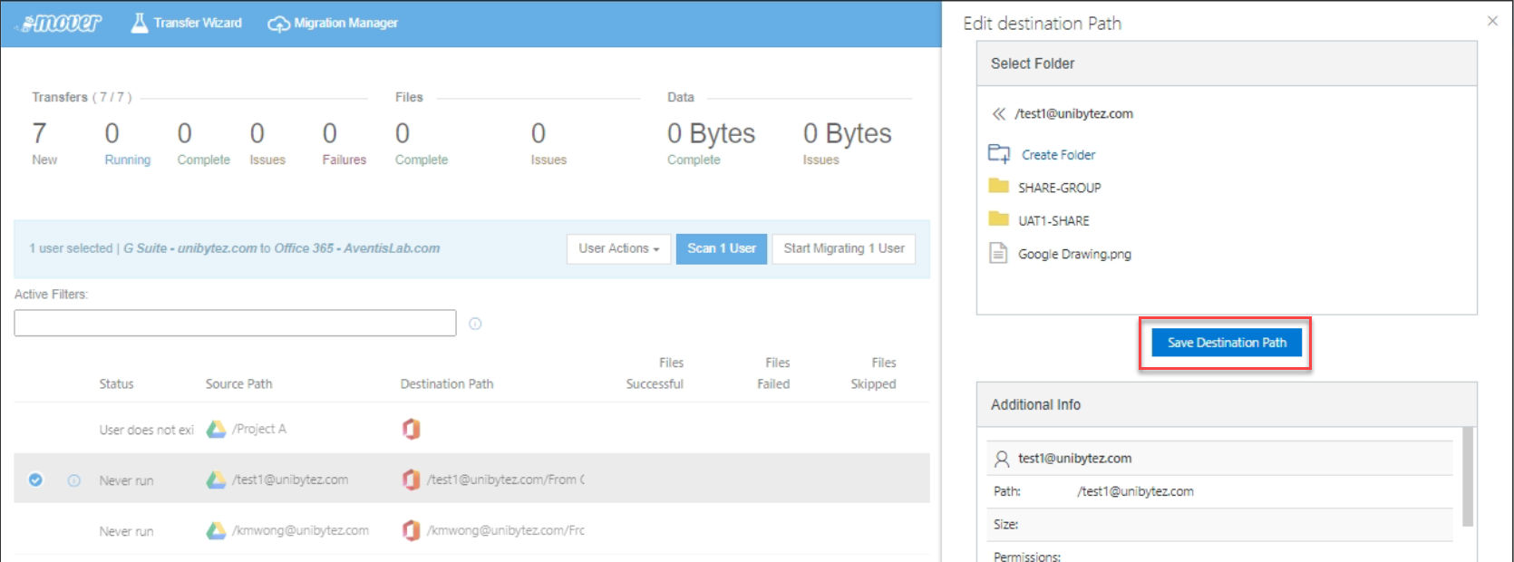Image resolution: width=1514 pixels, height=562 pixels.
Task: Click the Create Folder link
Action: pyautogui.click(x=1058, y=155)
